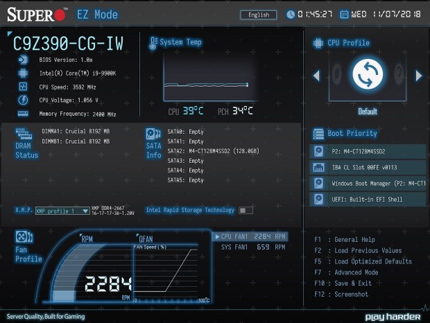Click F5 Load Optimized Defaults

pyautogui.click(x=363, y=261)
